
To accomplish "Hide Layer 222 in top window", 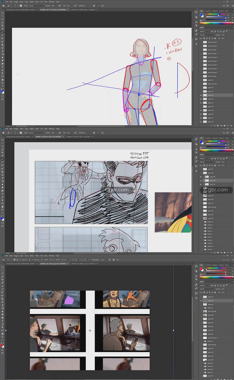I will click(201, 99).
